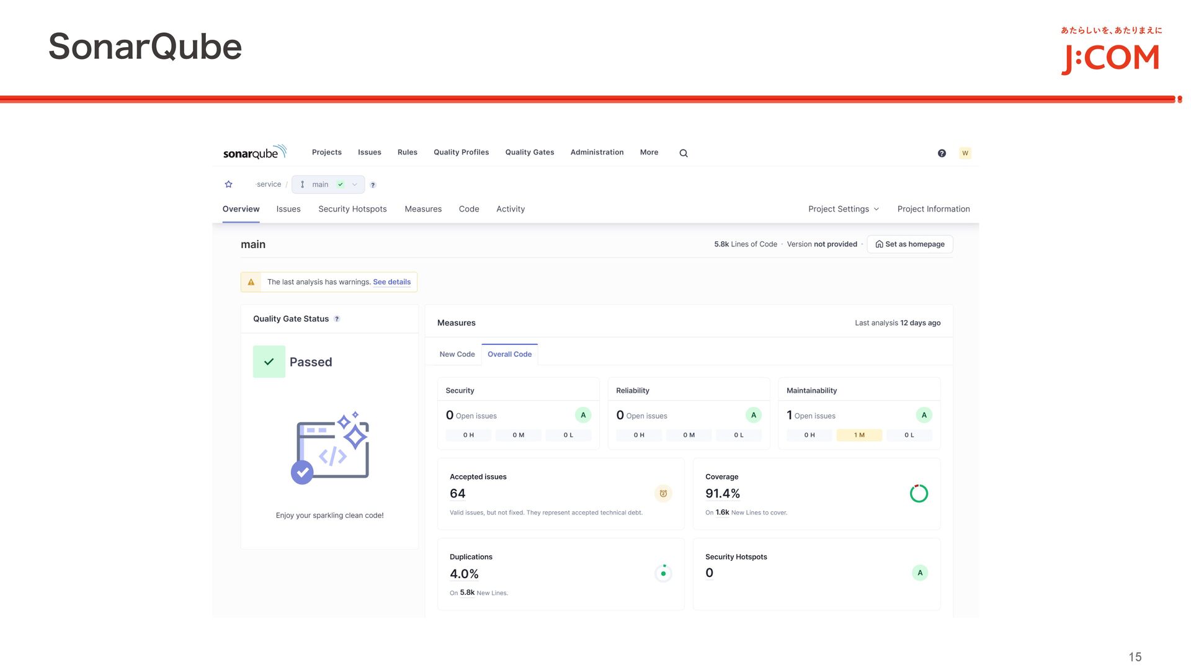Click the Set as homepage button
The width and height of the screenshot is (1191, 670).
(909, 244)
